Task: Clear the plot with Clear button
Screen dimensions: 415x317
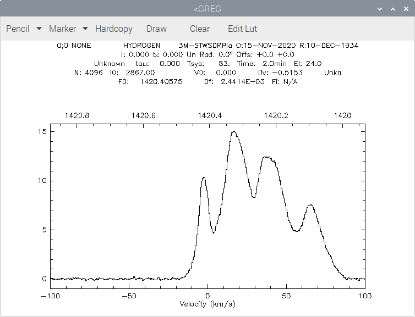Action: [200, 29]
